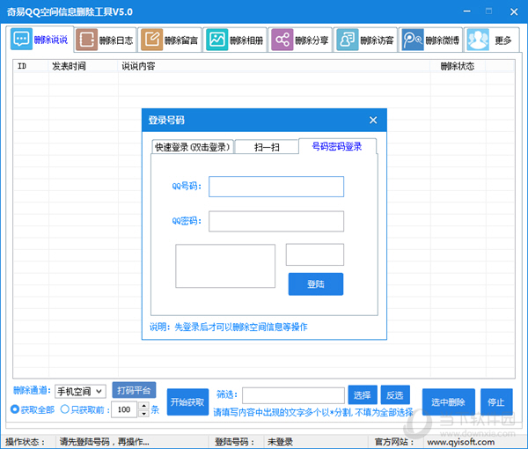Click the 删除访客 visitor icon
The width and height of the screenshot is (528, 449).
348,40
